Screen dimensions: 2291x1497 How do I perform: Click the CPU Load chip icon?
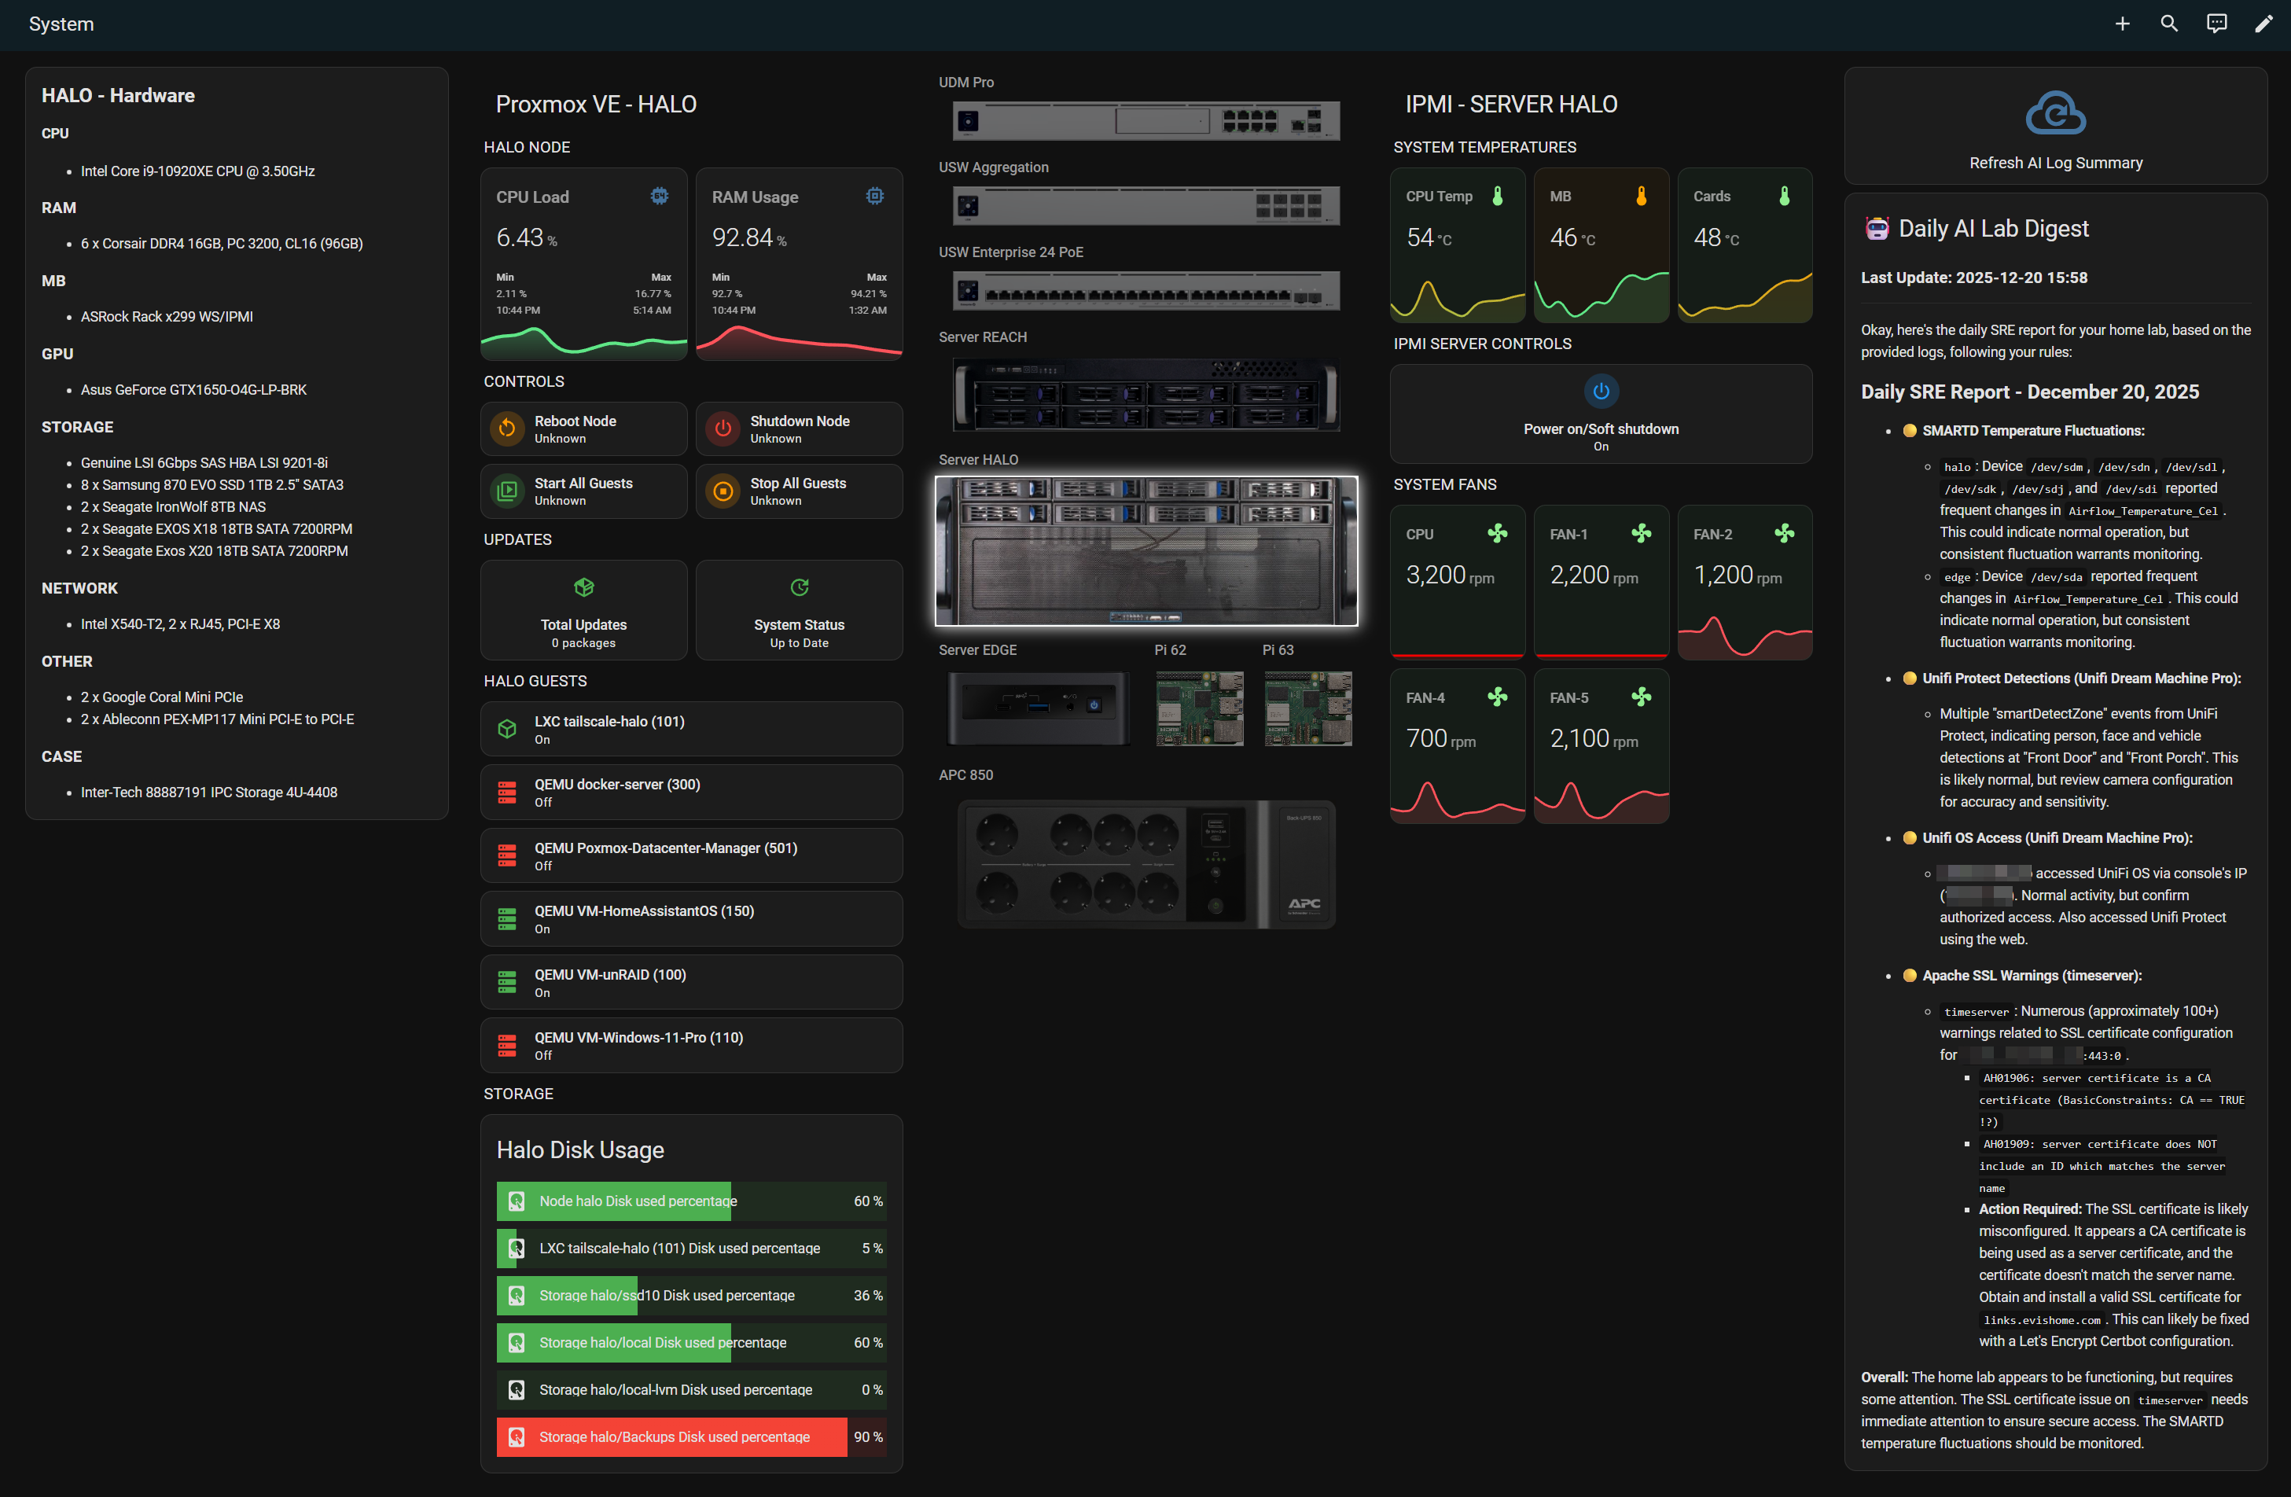(x=660, y=197)
